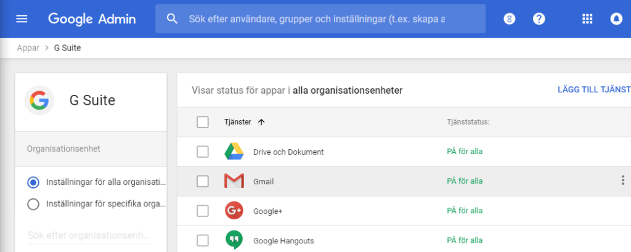Go to Appar in the breadcrumb
The height and width of the screenshot is (252, 631).
pyautogui.click(x=27, y=47)
